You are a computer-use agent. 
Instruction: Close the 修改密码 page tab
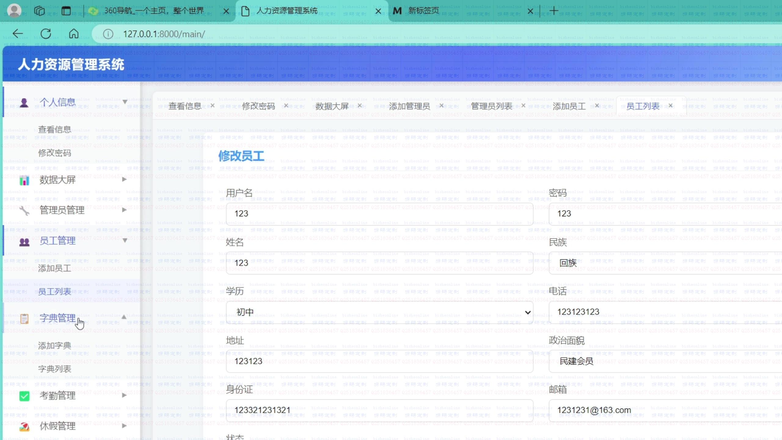pyautogui.click(x=286, y=105)
